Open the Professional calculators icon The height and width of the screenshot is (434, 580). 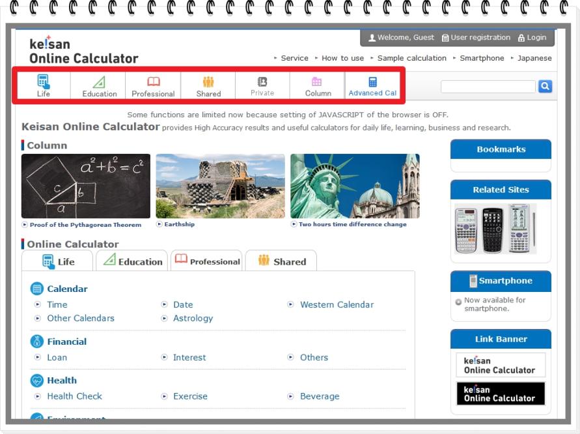click(x=152, y=83)
